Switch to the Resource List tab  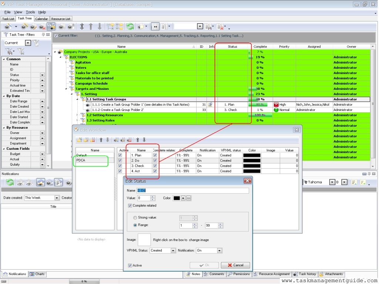[x=61, y=19]
